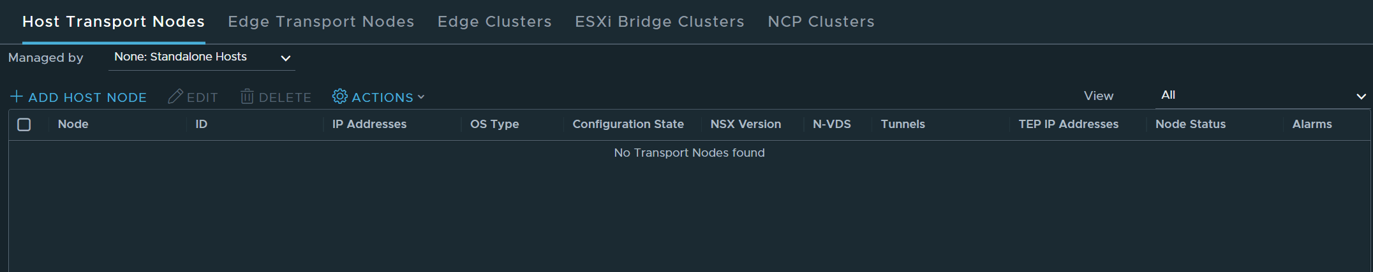The width and height of the screenshot is (1373, 272).
Task: Sort by the Node column header
Action: click(x=73, y=124)
